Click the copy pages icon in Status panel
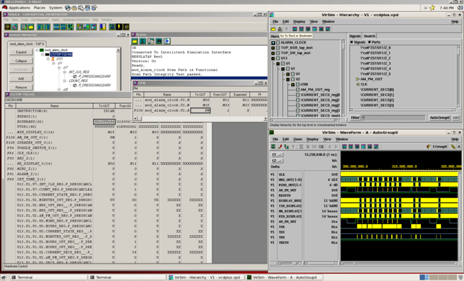This screenshot has height=281, width=464. pos(151,41)
